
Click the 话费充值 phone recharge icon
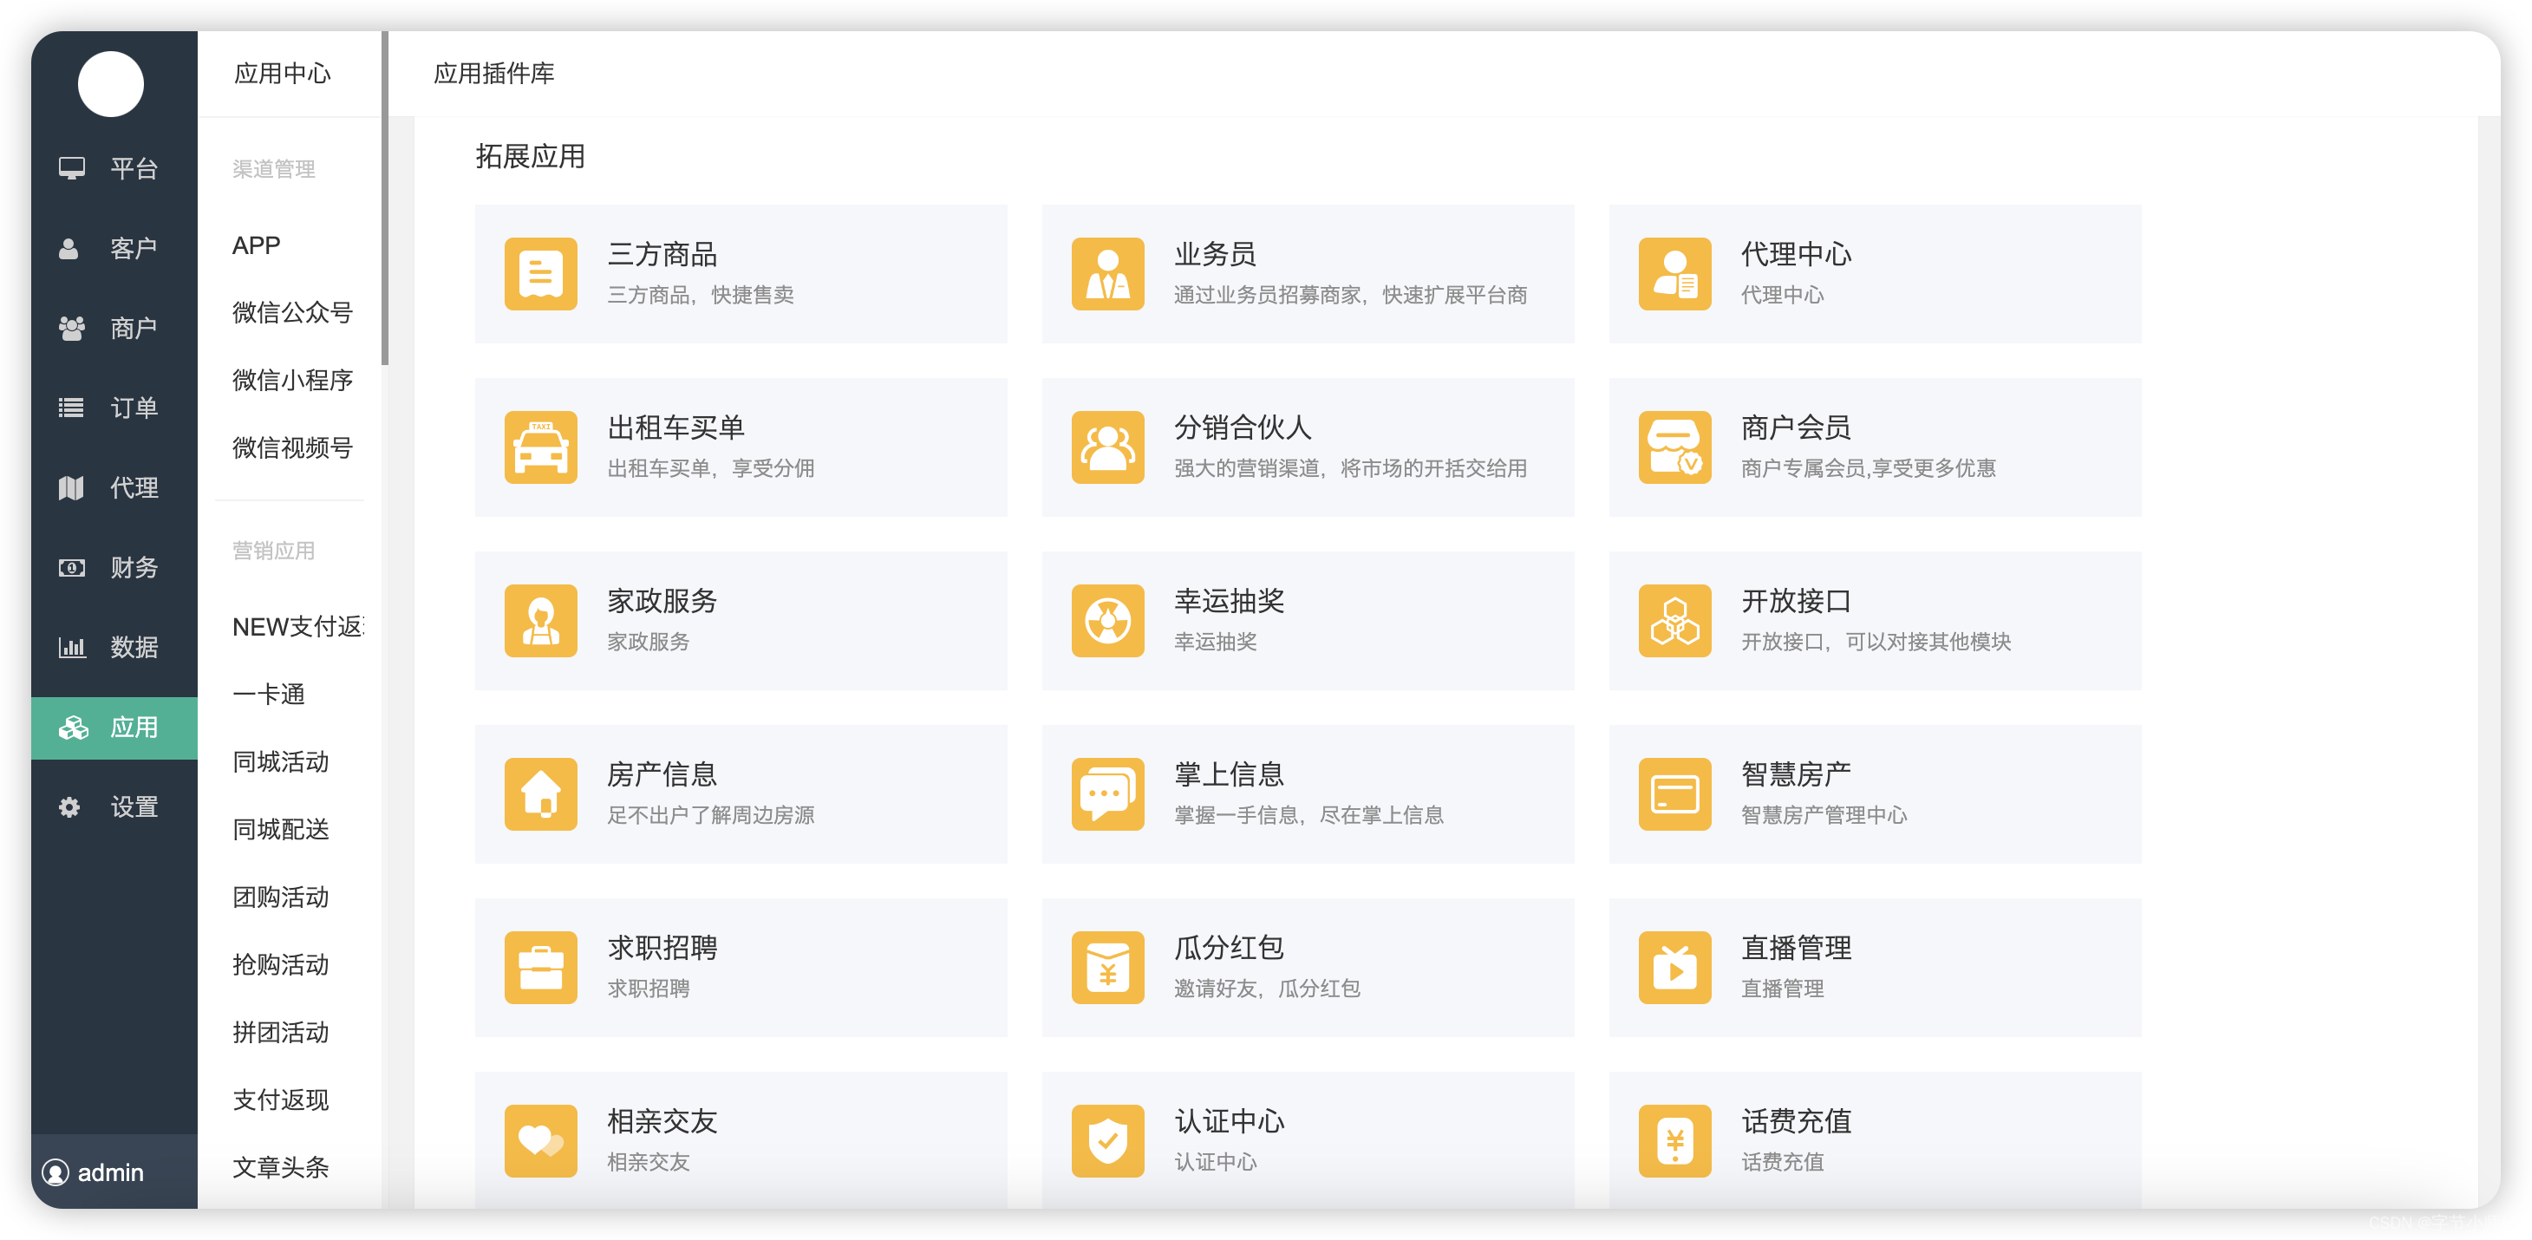(x=1675, y=1141)
